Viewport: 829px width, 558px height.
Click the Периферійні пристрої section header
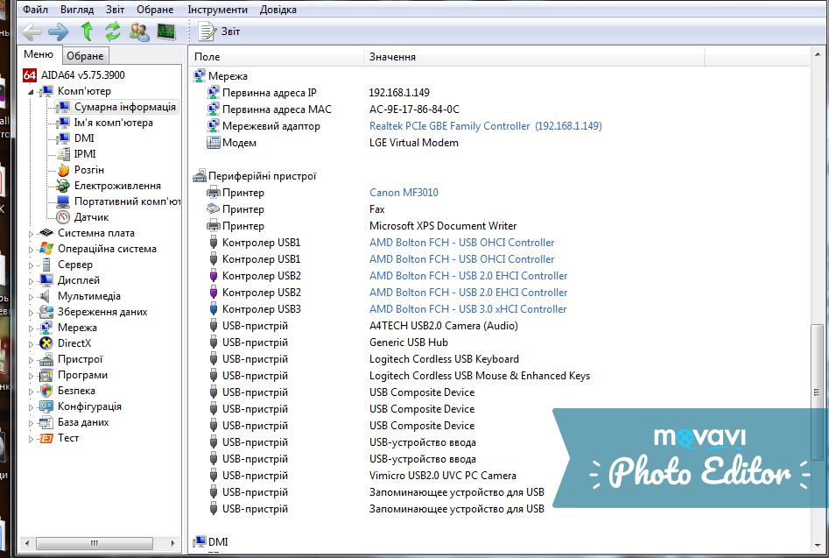click(255, 176)
